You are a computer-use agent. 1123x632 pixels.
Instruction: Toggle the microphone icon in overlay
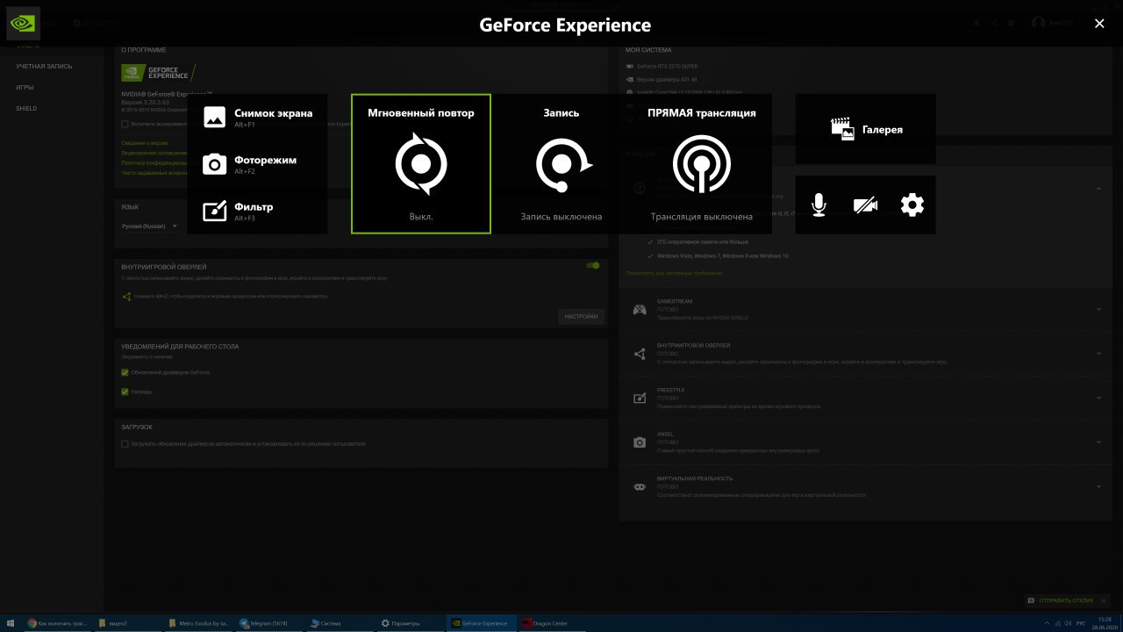click(819, 205)
